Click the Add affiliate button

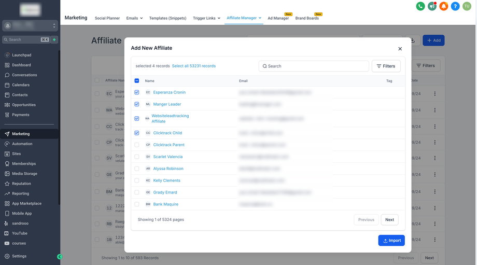click(433, 40)
